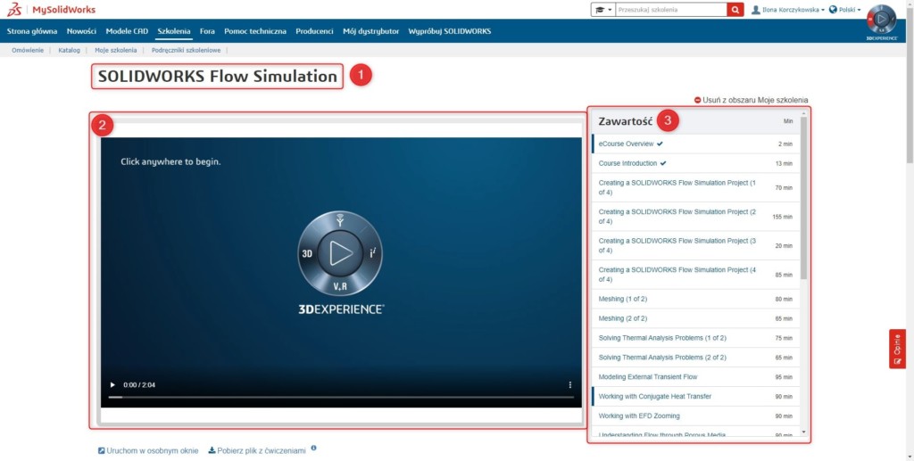Click the large play button in the video
914x461 pixels.
(340, 253)
